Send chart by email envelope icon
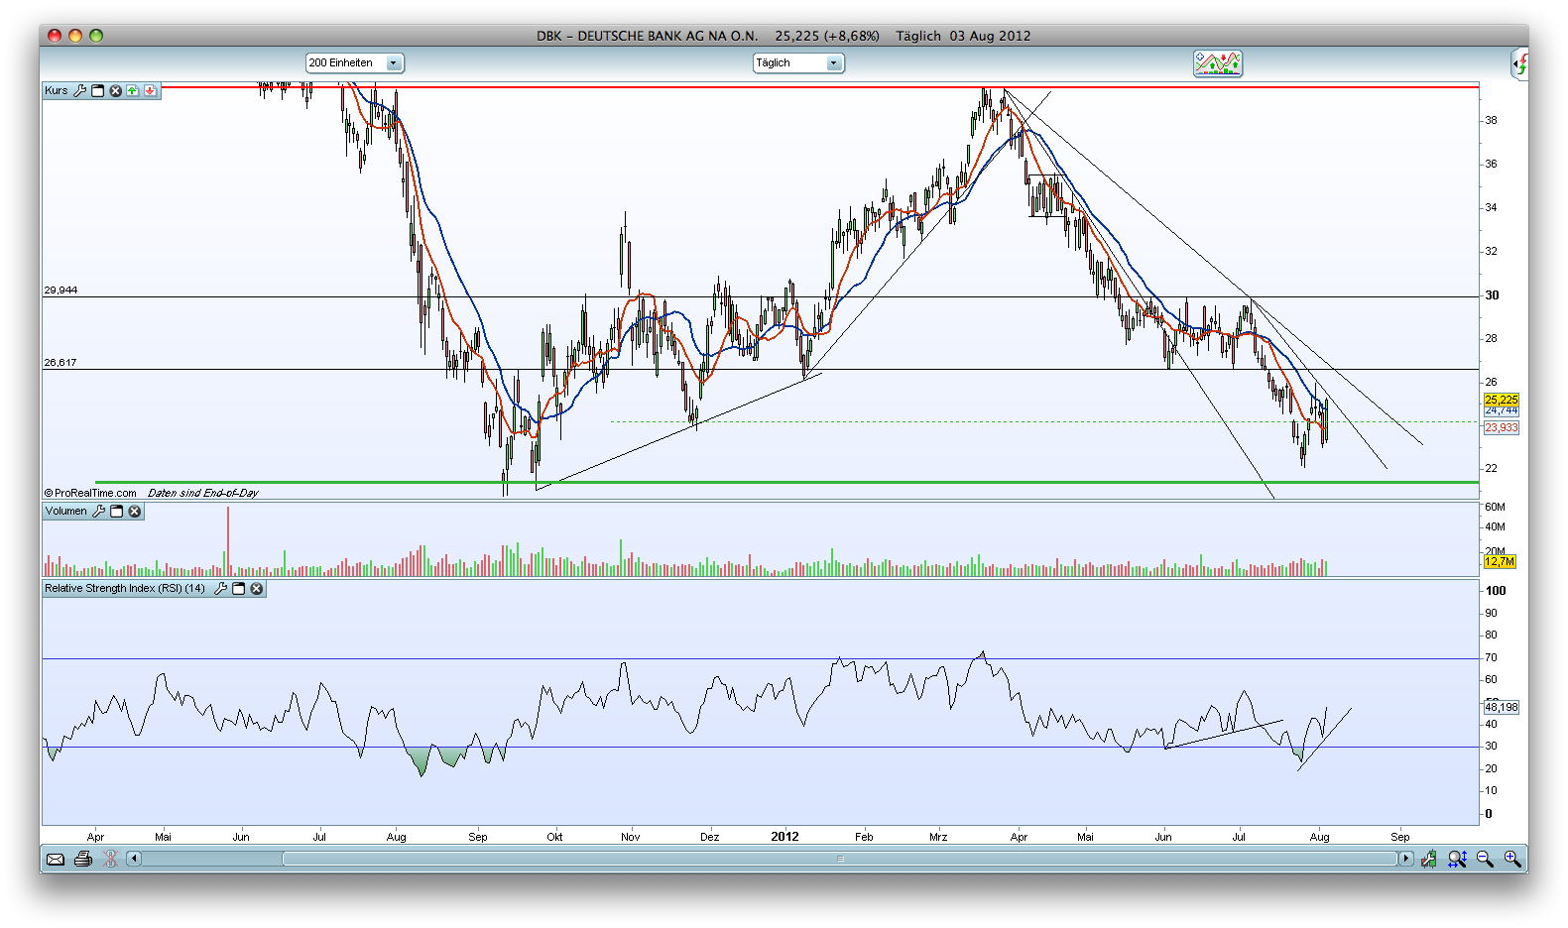 (56, 859)
